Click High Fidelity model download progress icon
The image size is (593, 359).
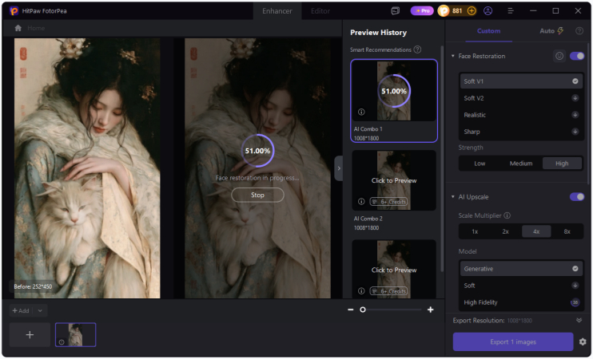tap(575, 302)
